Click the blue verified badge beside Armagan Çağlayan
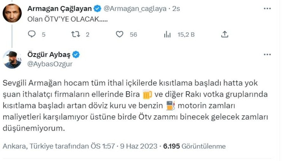This screenshot has height=161, width=286. tap(98, 9)
